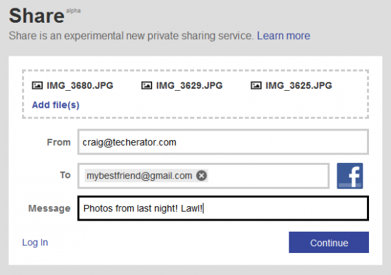Screen dimensions: 391x275
Task: Select the IMG_3625.JPG file name
Action: pyautogui.click(x=299, y=85)
